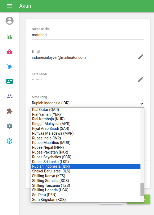Click the brown puzzle-piece add-ons icon

point(9,111)
